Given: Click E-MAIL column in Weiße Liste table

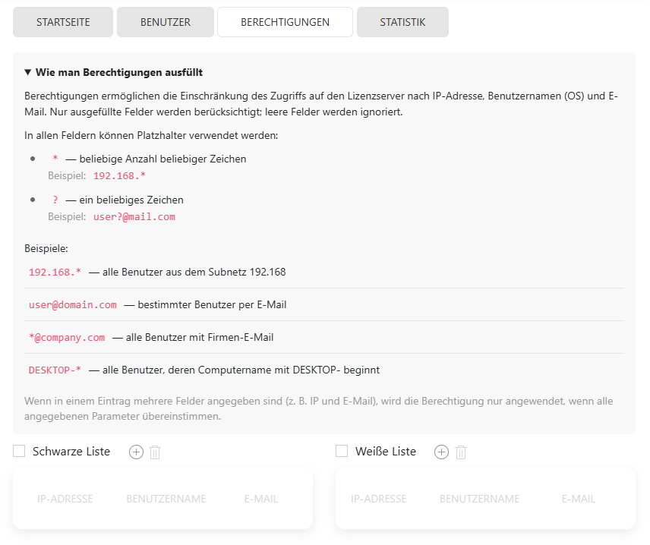Looking at the screenshot, I should coord(579,499).
